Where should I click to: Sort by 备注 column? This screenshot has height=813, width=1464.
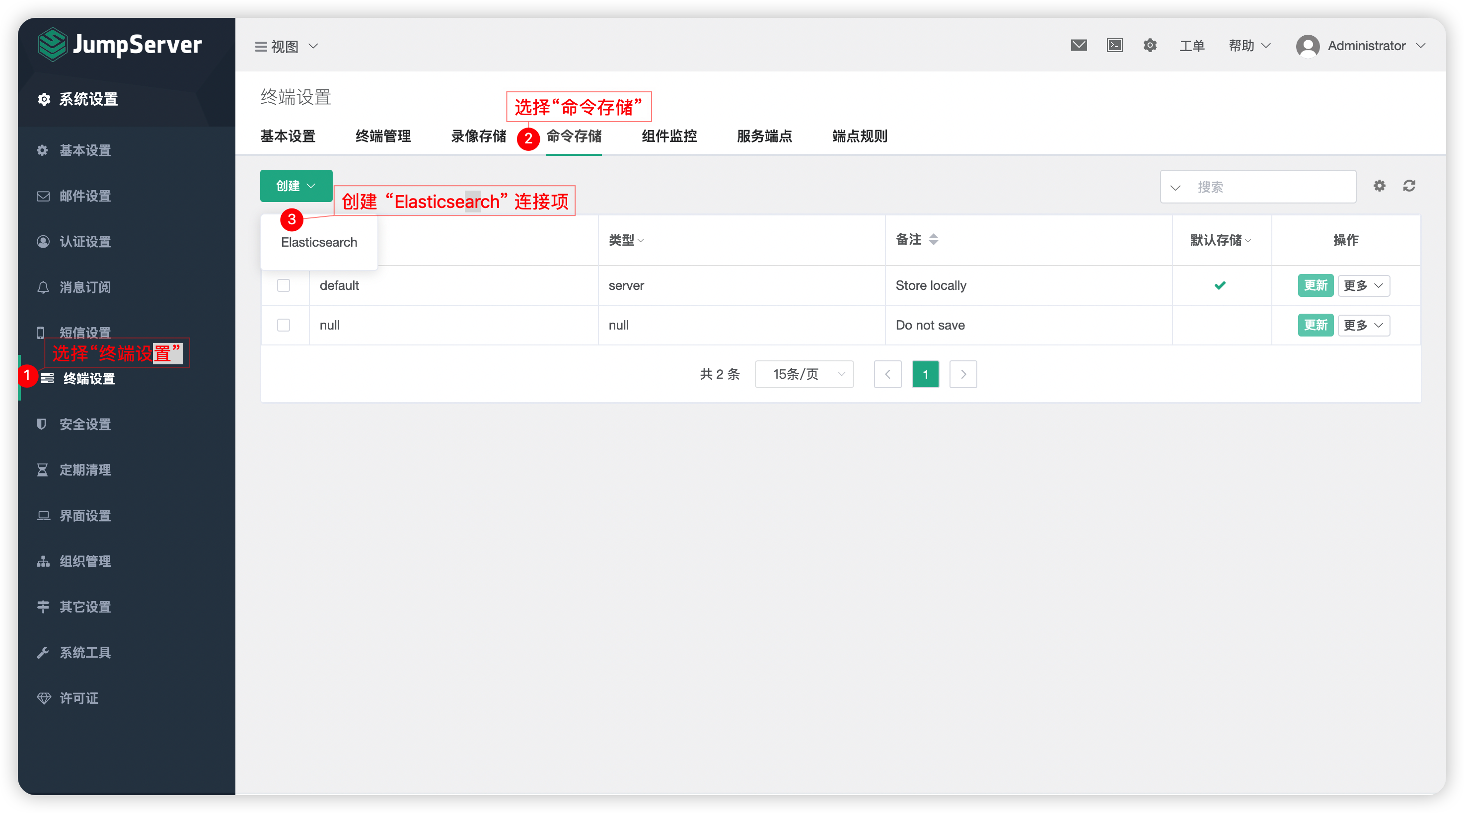click(x=933, y=240)
